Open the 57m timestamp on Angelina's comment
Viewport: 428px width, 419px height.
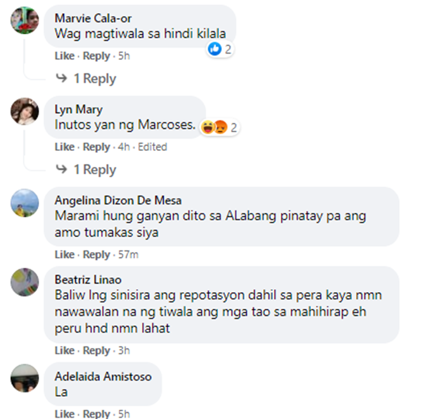click(128, 254)
